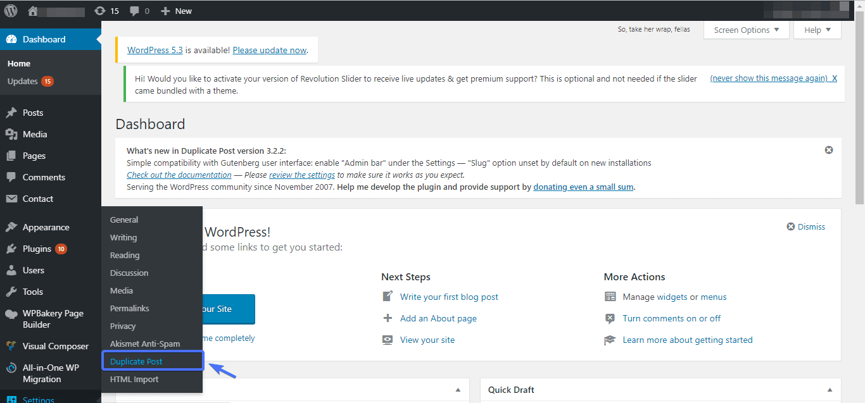The height and width of the screenshot is (403, 865).
Task: Click the Home submenu link
Action: (19, 63)
